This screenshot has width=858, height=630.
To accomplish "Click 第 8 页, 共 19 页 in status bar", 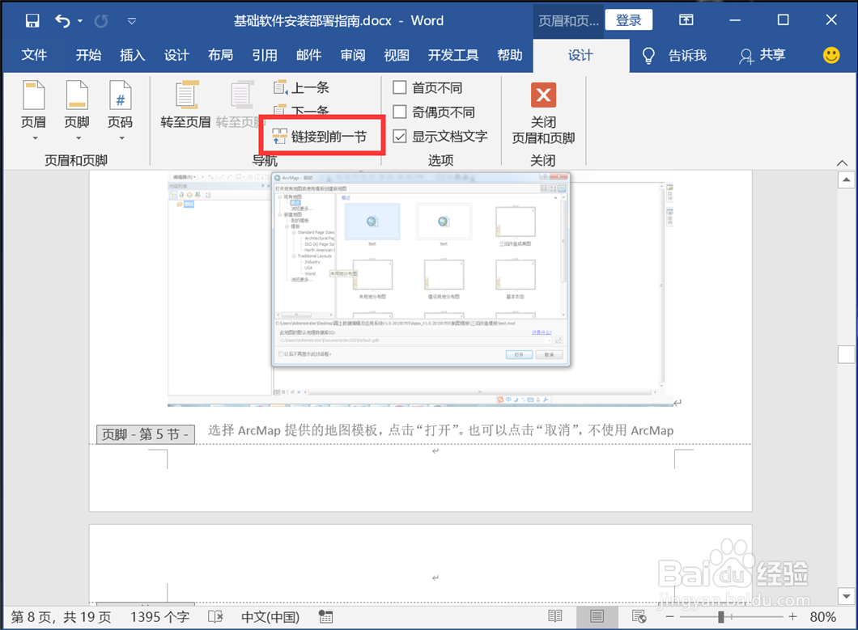I will (x=62, y=617).
